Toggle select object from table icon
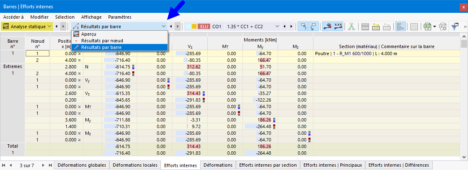The width and height of the screenshot is (468, 170). [x=303, y=26]
